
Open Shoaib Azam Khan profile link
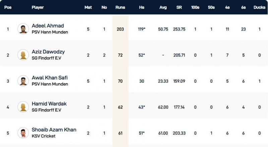54,130
